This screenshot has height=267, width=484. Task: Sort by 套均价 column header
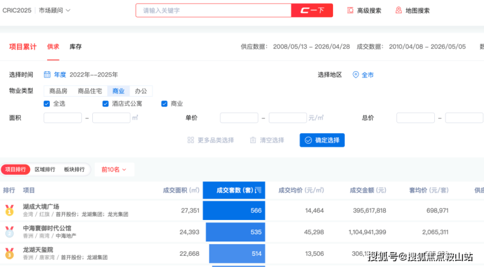coord(429,190)
